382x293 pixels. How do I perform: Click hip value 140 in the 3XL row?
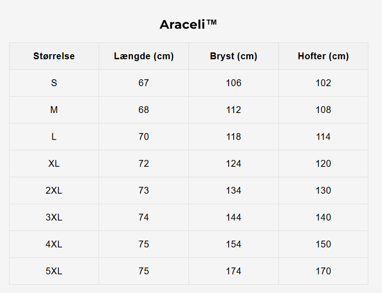tap(323, 217)
